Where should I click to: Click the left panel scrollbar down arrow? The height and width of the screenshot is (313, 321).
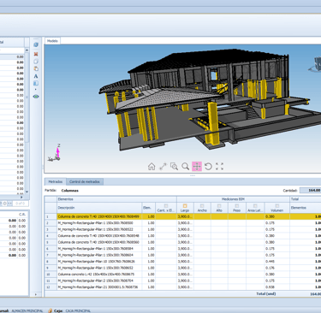tap(27, 192)
